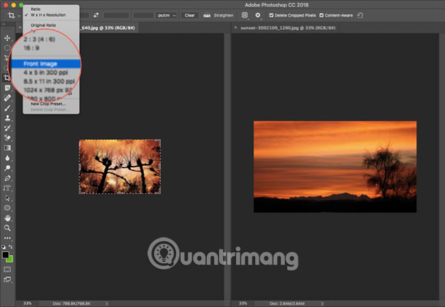
Task: Click Doc: 798.8K/798.8K status text
Action: point(71,304)
